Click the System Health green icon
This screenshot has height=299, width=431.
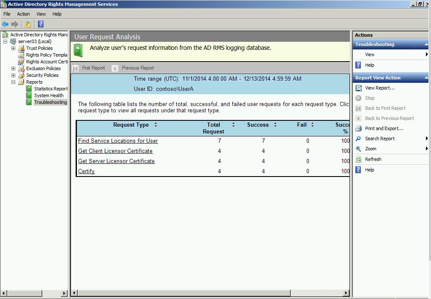pyautogui.click(x=29, y=95)
